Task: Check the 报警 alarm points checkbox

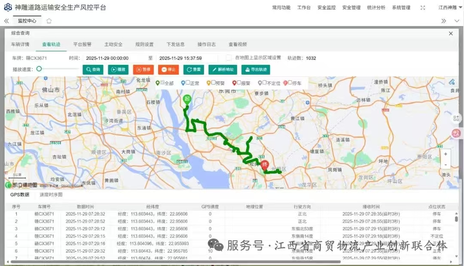Action: click(x=240, y=83)
